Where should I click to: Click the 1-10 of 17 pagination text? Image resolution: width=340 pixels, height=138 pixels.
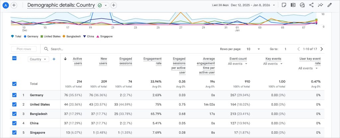point(310,49)
